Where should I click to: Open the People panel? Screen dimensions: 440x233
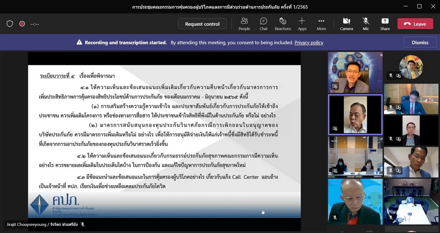click(x=244, y=24)
